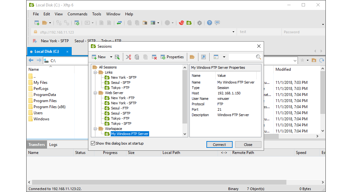Open the Commands menu
Image resolution: width=352 pixels, height=192 pixels.
[x=77, y=14]
